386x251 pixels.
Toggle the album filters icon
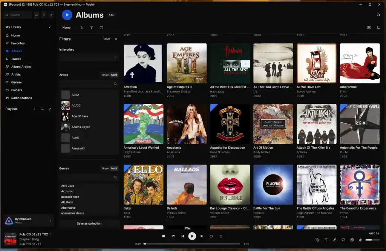tap(92, 28)
